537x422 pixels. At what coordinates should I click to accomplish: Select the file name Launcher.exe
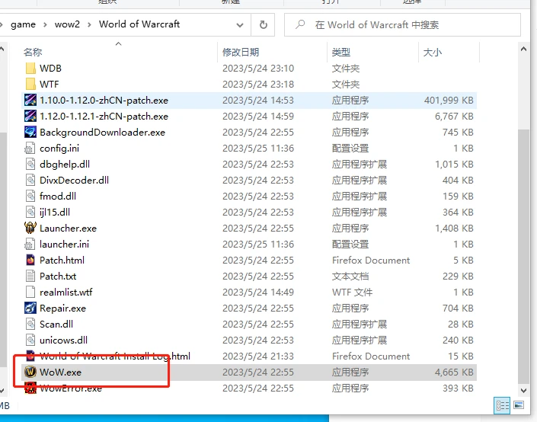click(x=68, y=228)
